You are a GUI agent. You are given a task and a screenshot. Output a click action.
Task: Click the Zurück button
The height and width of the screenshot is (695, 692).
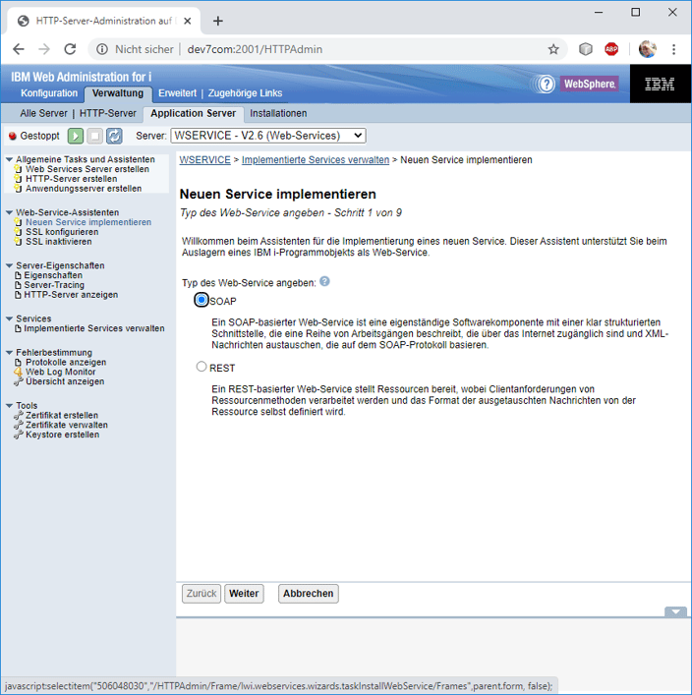pyautogui.click(x=202, y=594)
